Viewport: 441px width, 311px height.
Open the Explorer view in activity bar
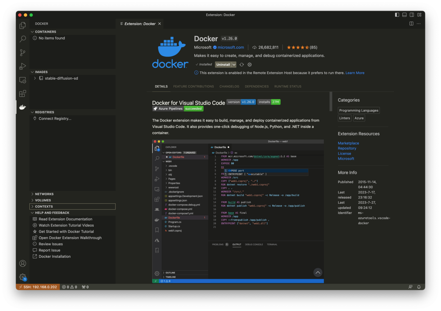point(22,25)
